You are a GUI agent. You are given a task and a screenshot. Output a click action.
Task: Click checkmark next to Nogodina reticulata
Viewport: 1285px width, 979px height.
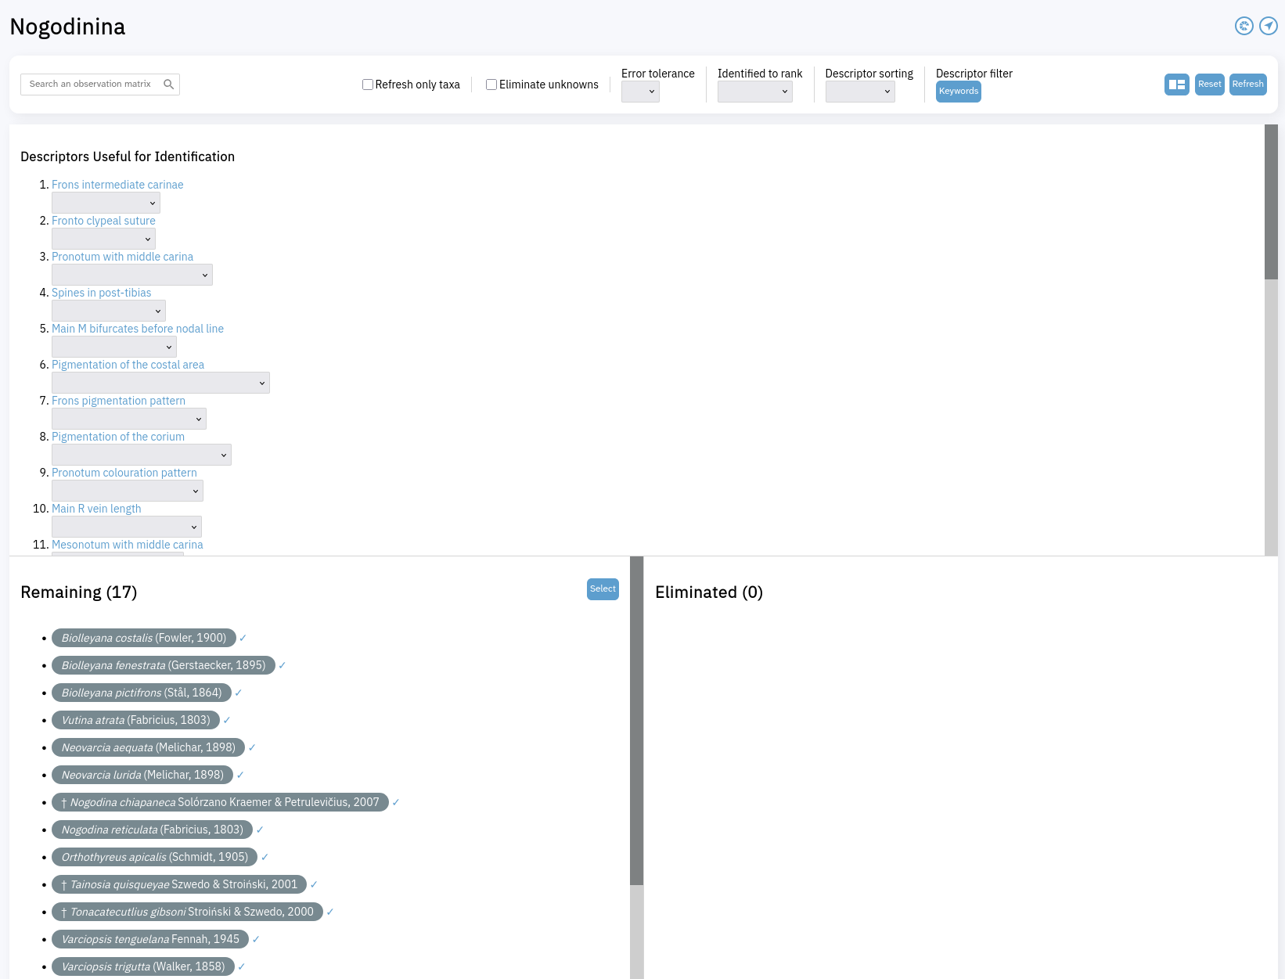[x=260, y=830]
